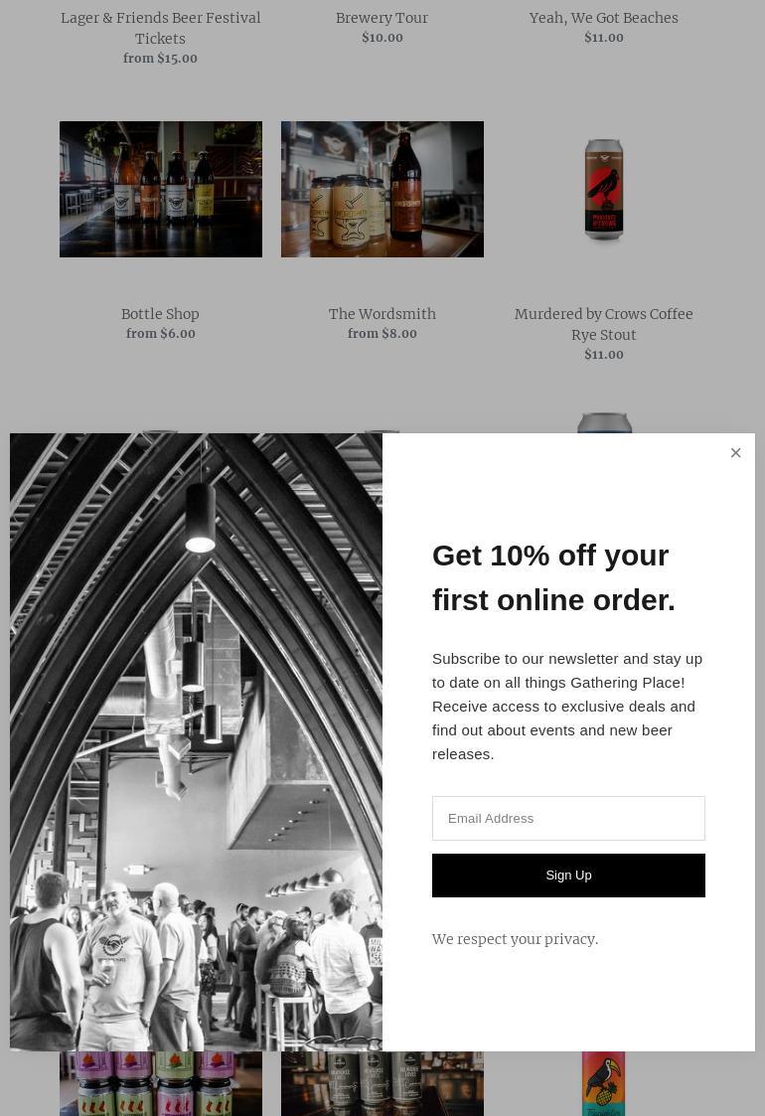This screenshot has height=1116, width=765.
Task: Open The Wordsmith product image
Action: click(x=382, y=190)
